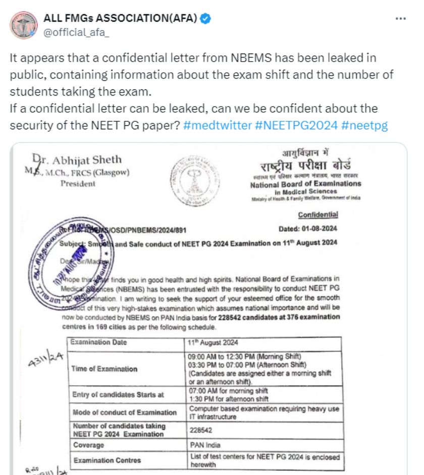Click the Confidential label on the letter
Image resolution: width=424 pixels, height=475 pixels.
click(x=317, y=214)
